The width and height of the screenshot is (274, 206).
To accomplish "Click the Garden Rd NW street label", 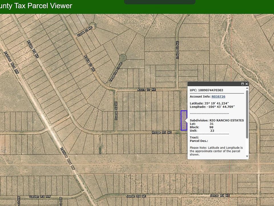I will [40, 197].
